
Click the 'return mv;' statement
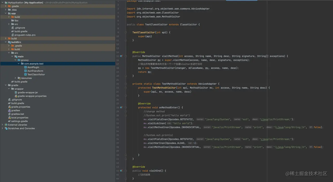tap(145, 72)
